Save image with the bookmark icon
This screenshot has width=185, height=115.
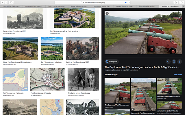(174, 62)
